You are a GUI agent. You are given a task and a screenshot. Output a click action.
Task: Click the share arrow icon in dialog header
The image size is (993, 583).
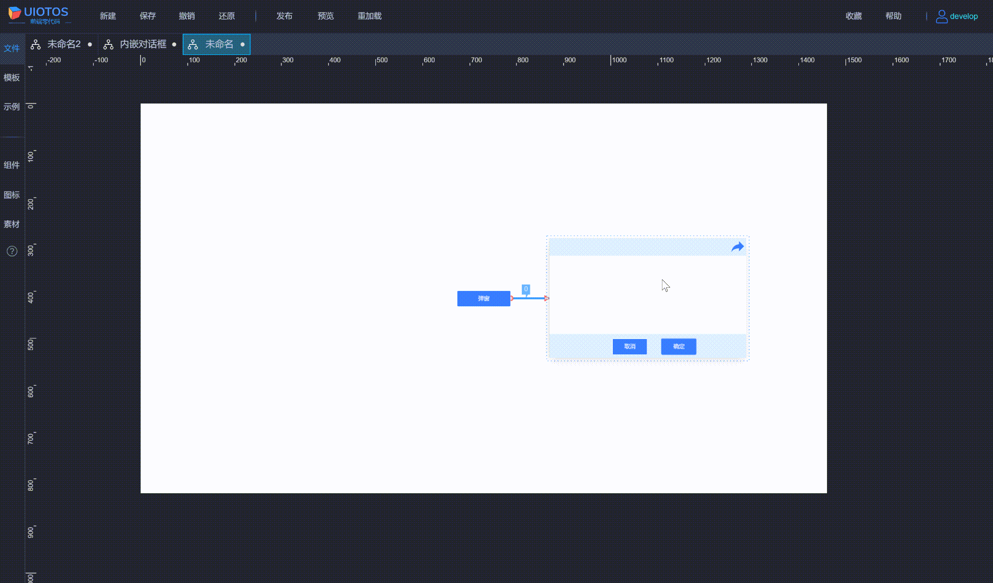(x=737, y=247)
